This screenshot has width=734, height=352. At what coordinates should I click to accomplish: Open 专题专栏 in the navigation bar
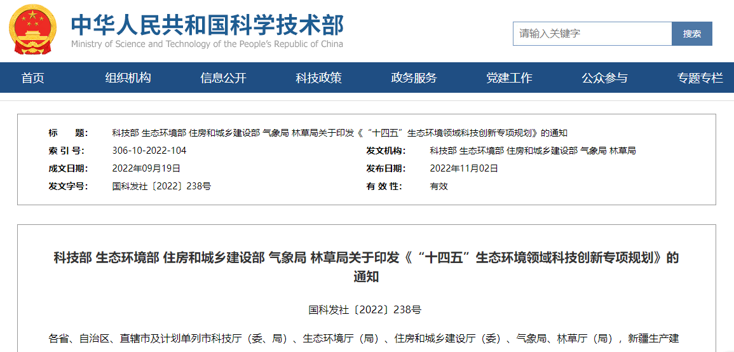pos(700,78)
